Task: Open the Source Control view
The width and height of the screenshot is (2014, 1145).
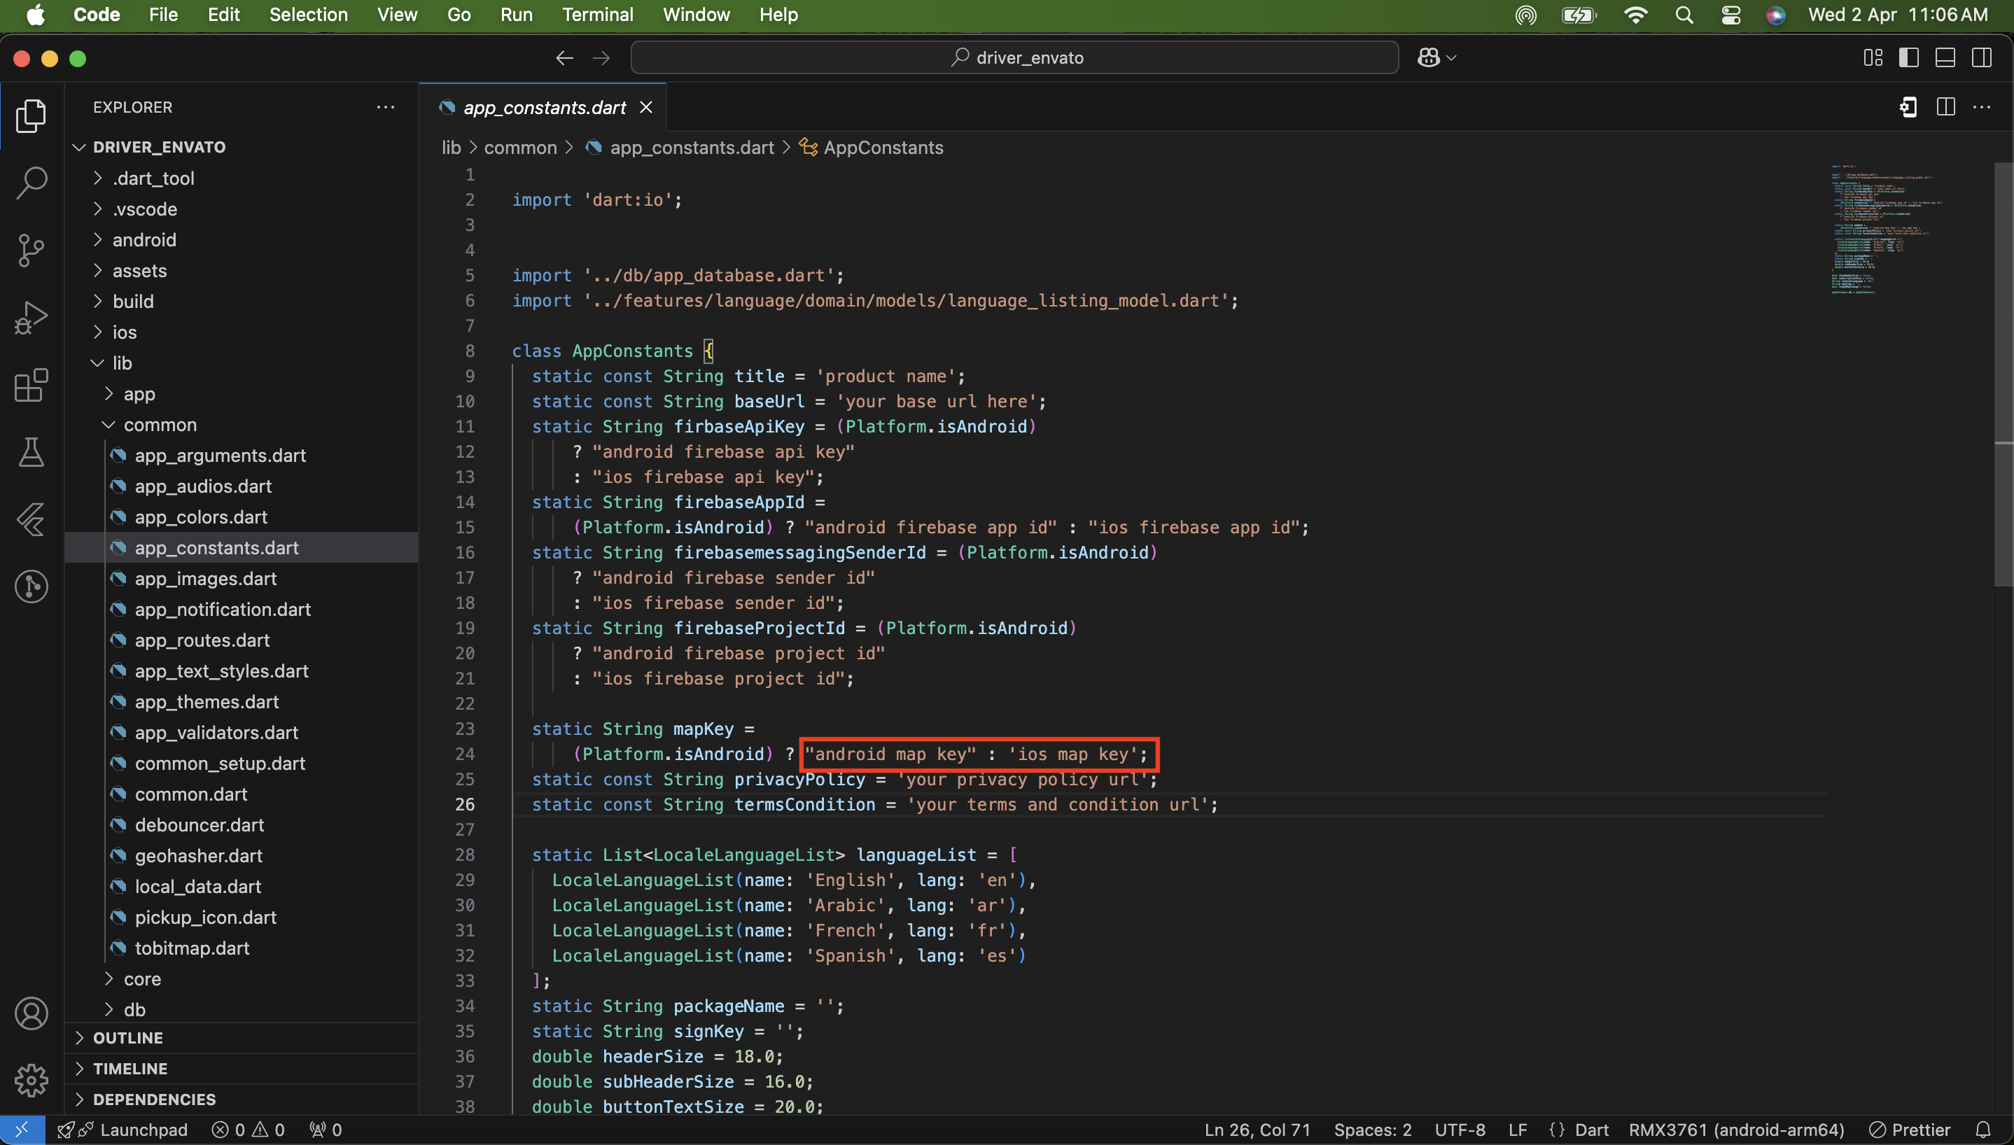Action: (x=32, y=250)
